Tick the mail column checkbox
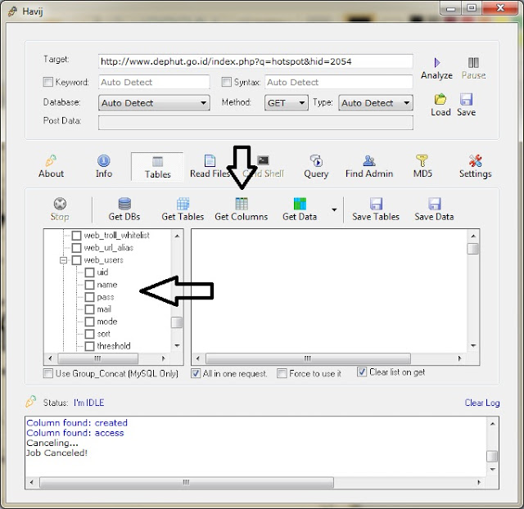 coord(89,309)
